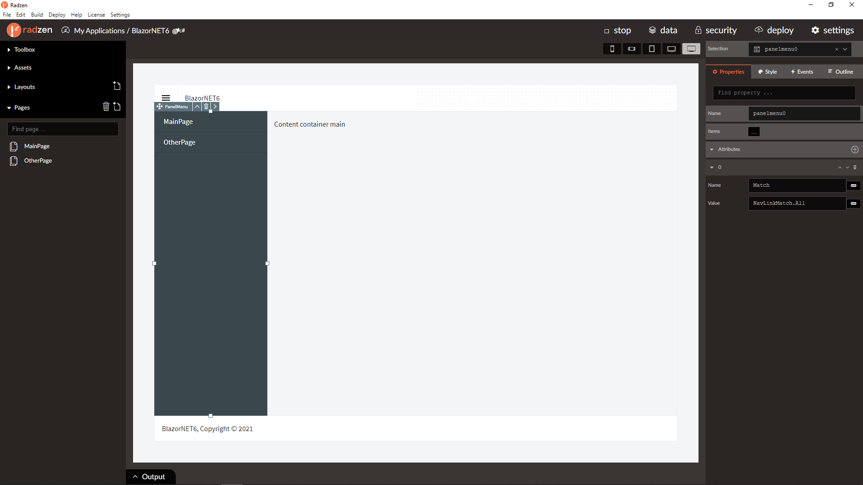The height and width of the screenshot is (485, 863).
Task: Add a new layout with the page icon
Action: point(117,86)
